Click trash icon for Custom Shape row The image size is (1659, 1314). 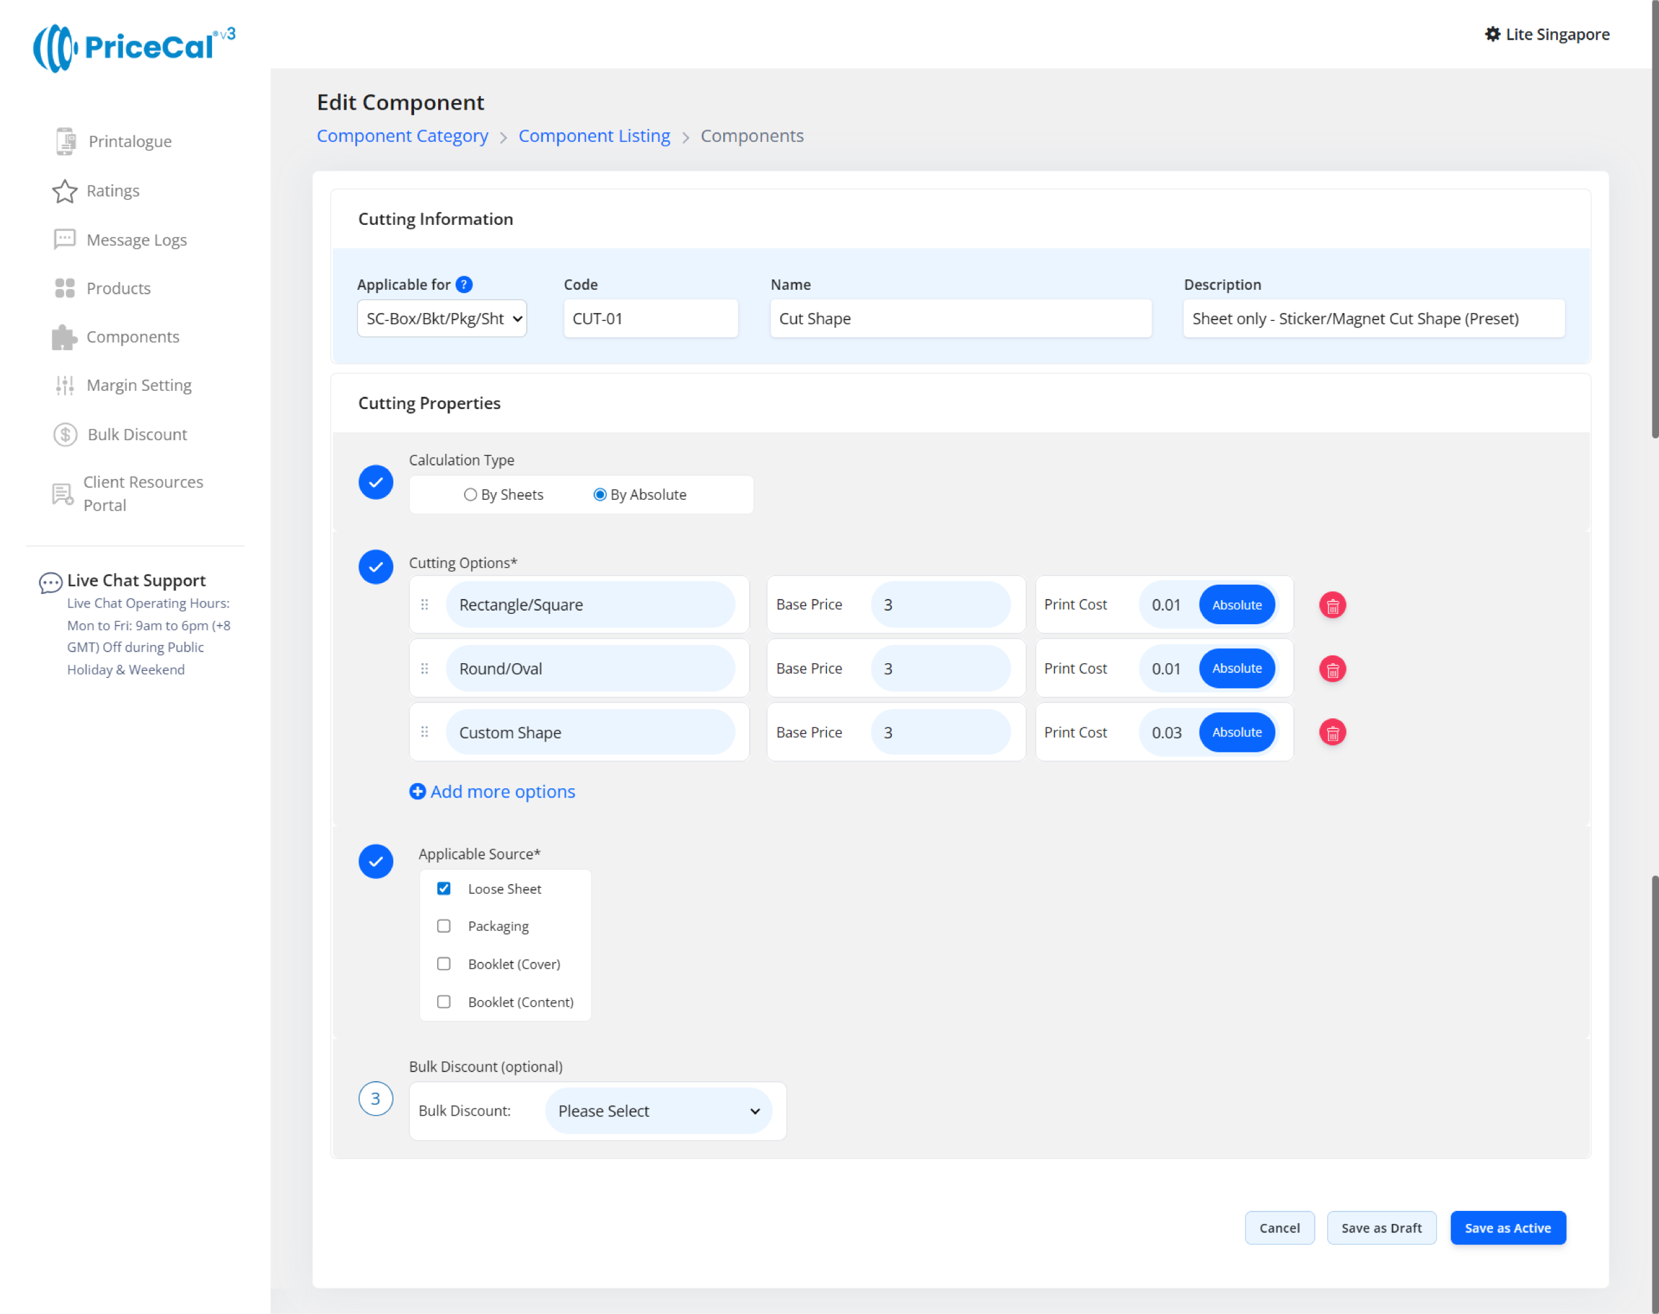[x=1332, y=733]
